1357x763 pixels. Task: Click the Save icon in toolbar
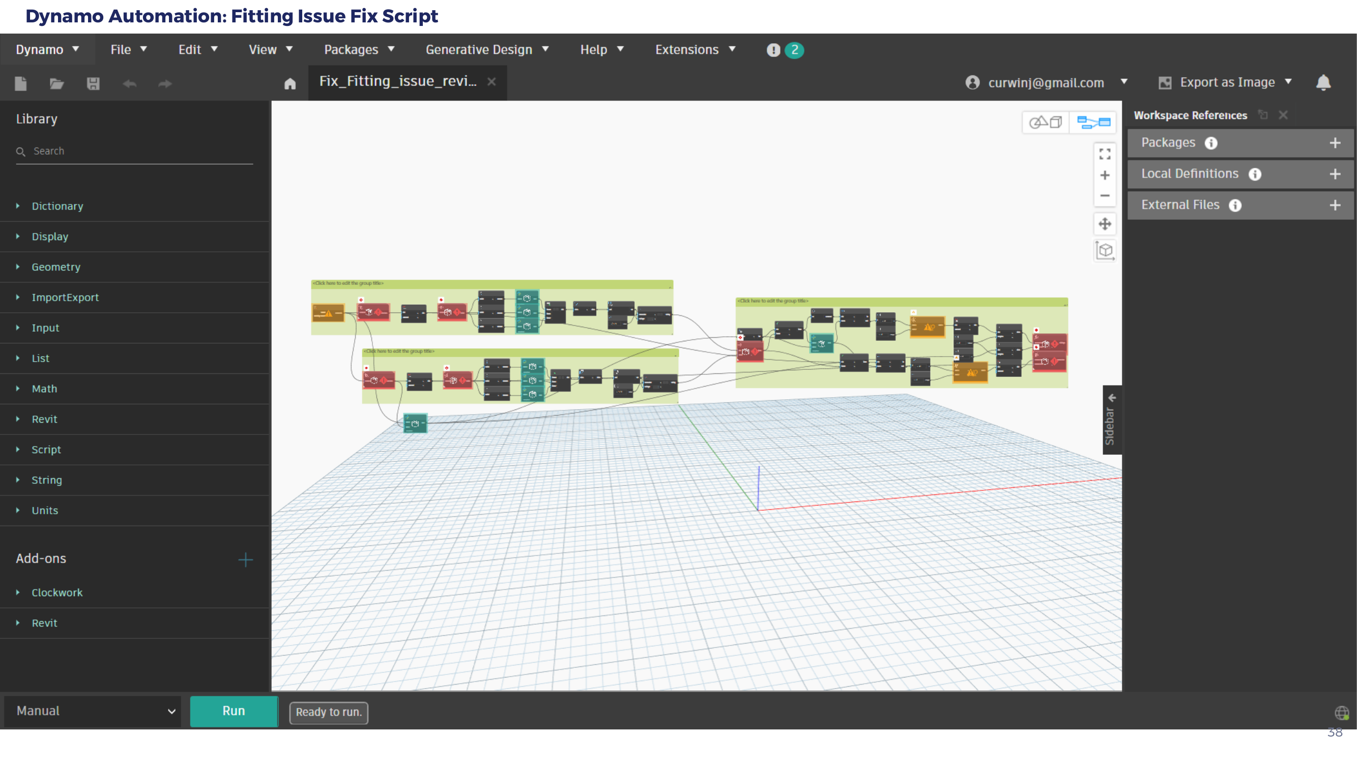pos(93,84)
